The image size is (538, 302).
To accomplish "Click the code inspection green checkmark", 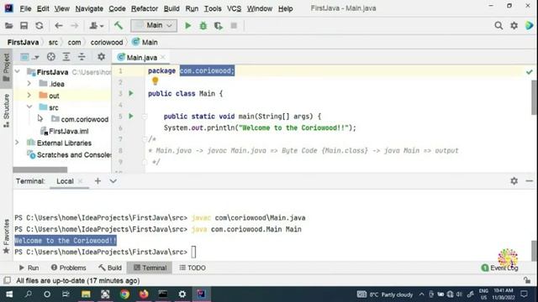I will [530, 72].
